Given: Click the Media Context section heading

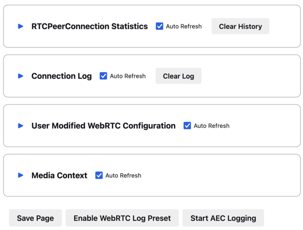Looking at the screenshot, I should pos(59,175).
